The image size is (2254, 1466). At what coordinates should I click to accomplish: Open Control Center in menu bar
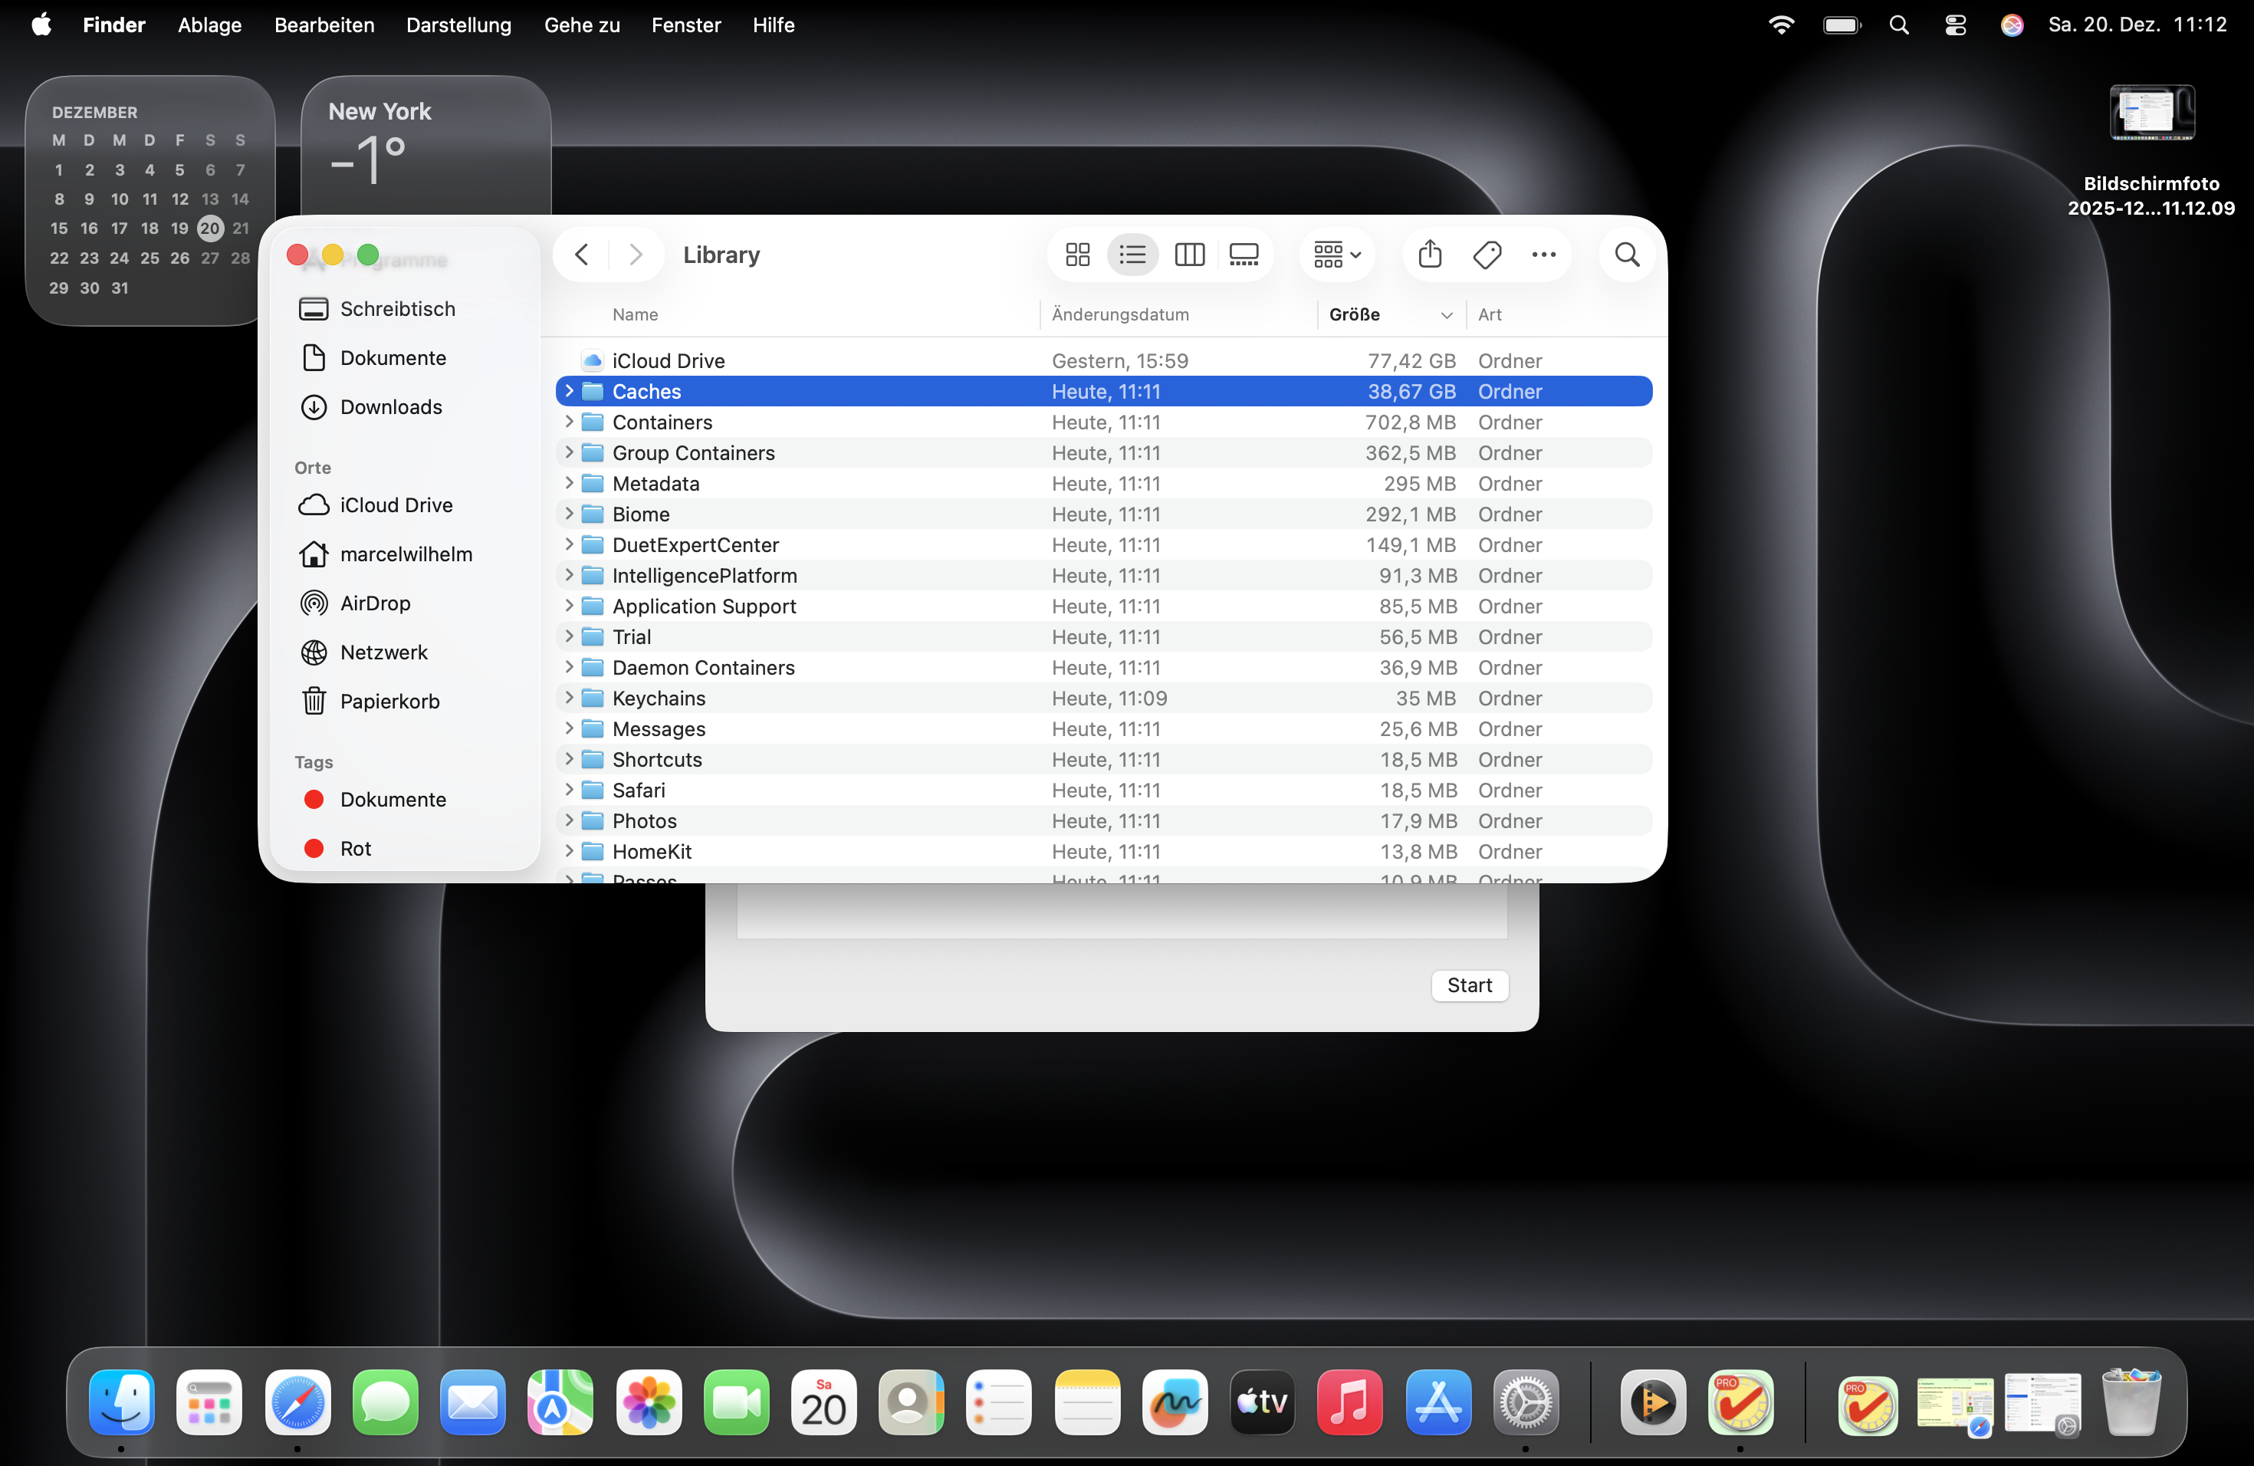click(1955, 25)
